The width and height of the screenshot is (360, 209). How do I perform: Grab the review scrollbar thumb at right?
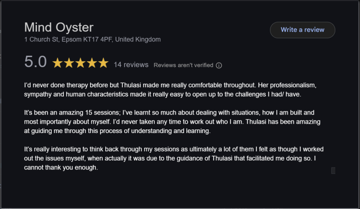pyautogui.click(x=333, y=170)
